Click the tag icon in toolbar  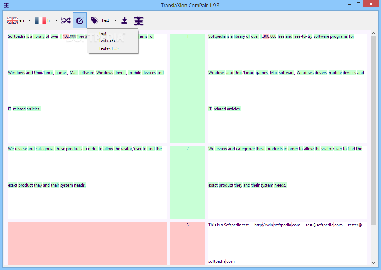(x=94, y=20)
